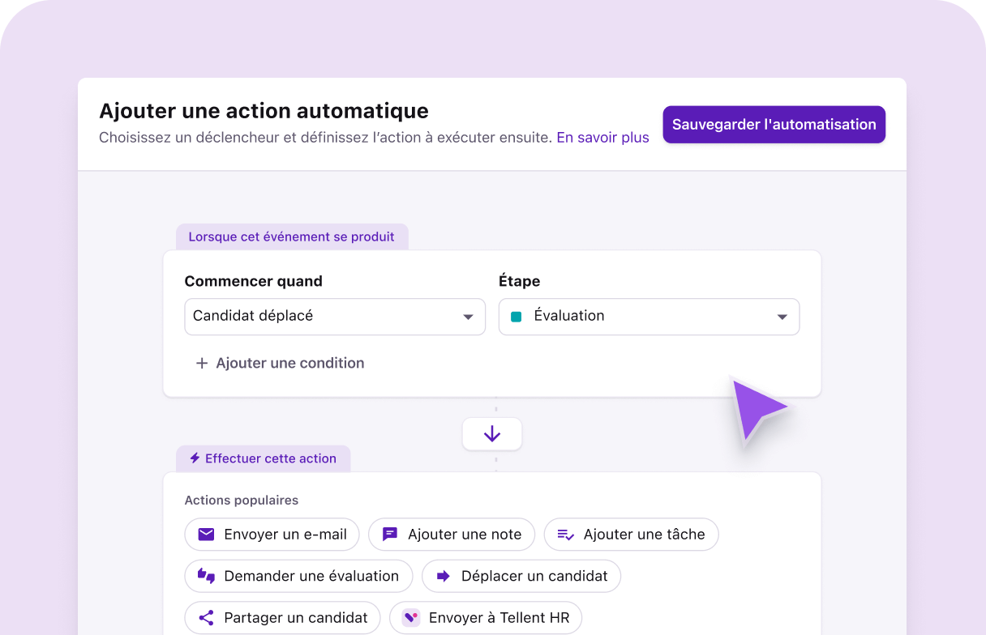This screenshot has height=635, width=986.
Task: Select the task-list icon for Ajouter une tâche
Action: [566, 535]
